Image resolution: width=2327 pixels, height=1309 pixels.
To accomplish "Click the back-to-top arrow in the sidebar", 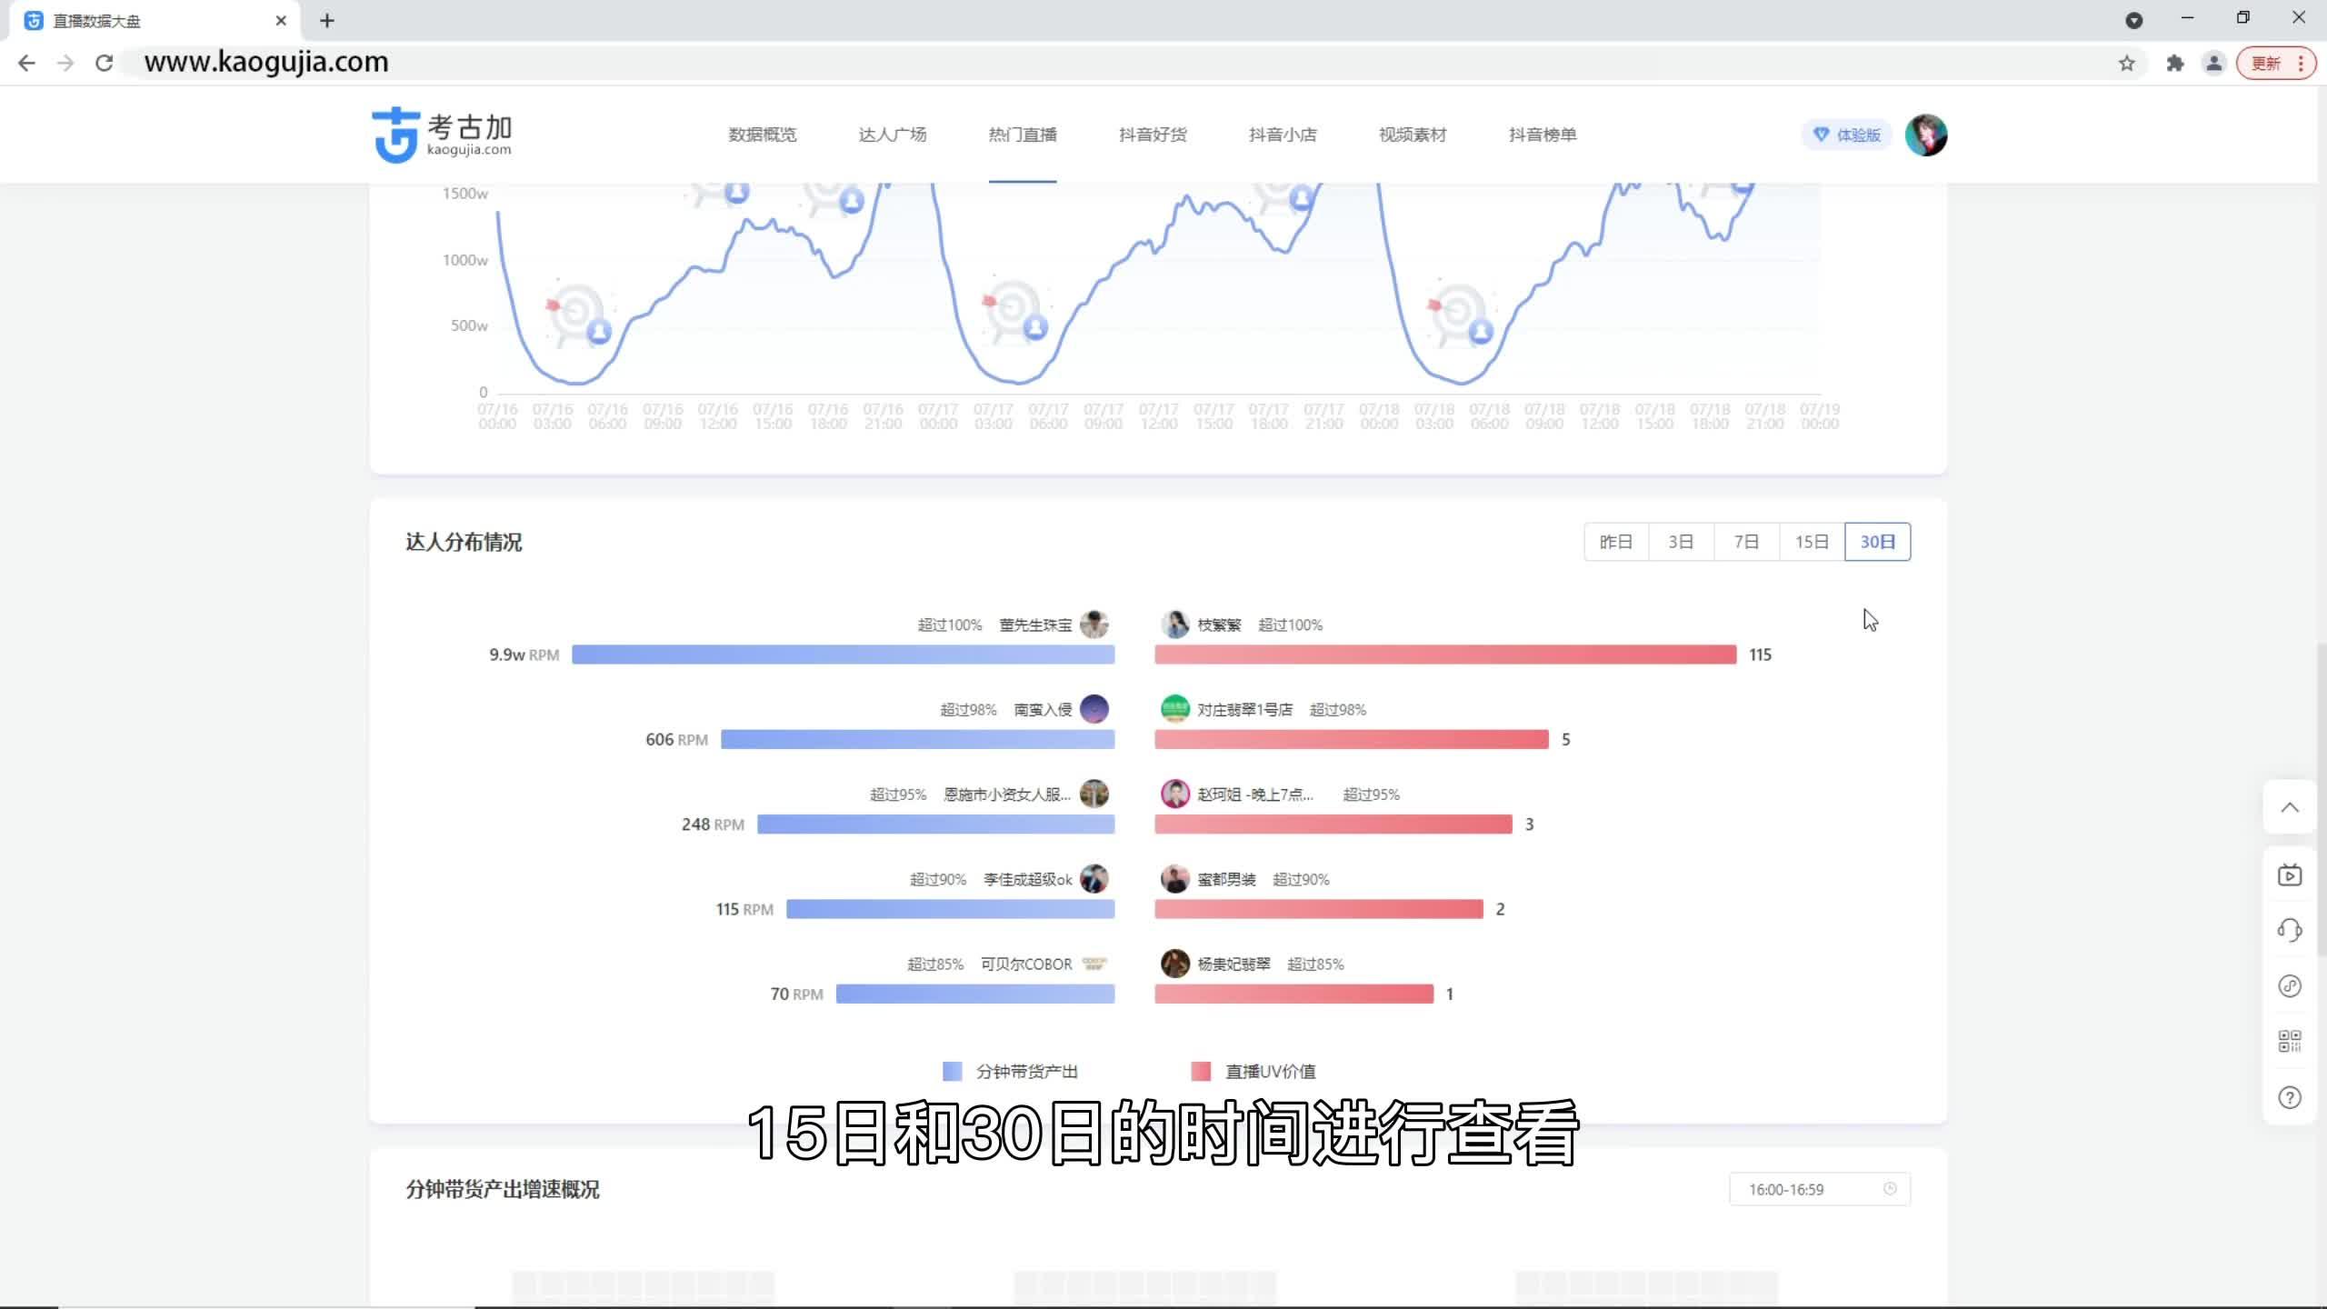I will pos(2290,807).
